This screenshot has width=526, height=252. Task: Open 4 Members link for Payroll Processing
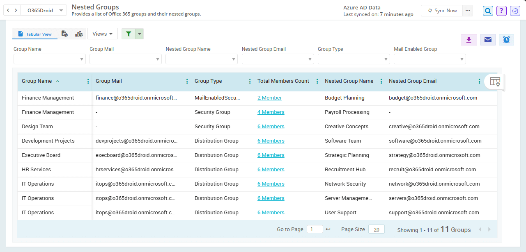[271, 112]
